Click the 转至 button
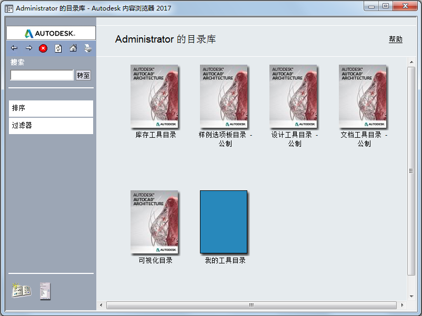 coord(83,75)
